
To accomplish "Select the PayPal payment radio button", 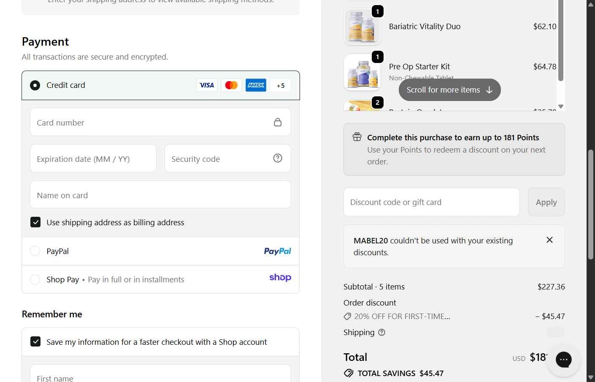I will tap(35, 251).
